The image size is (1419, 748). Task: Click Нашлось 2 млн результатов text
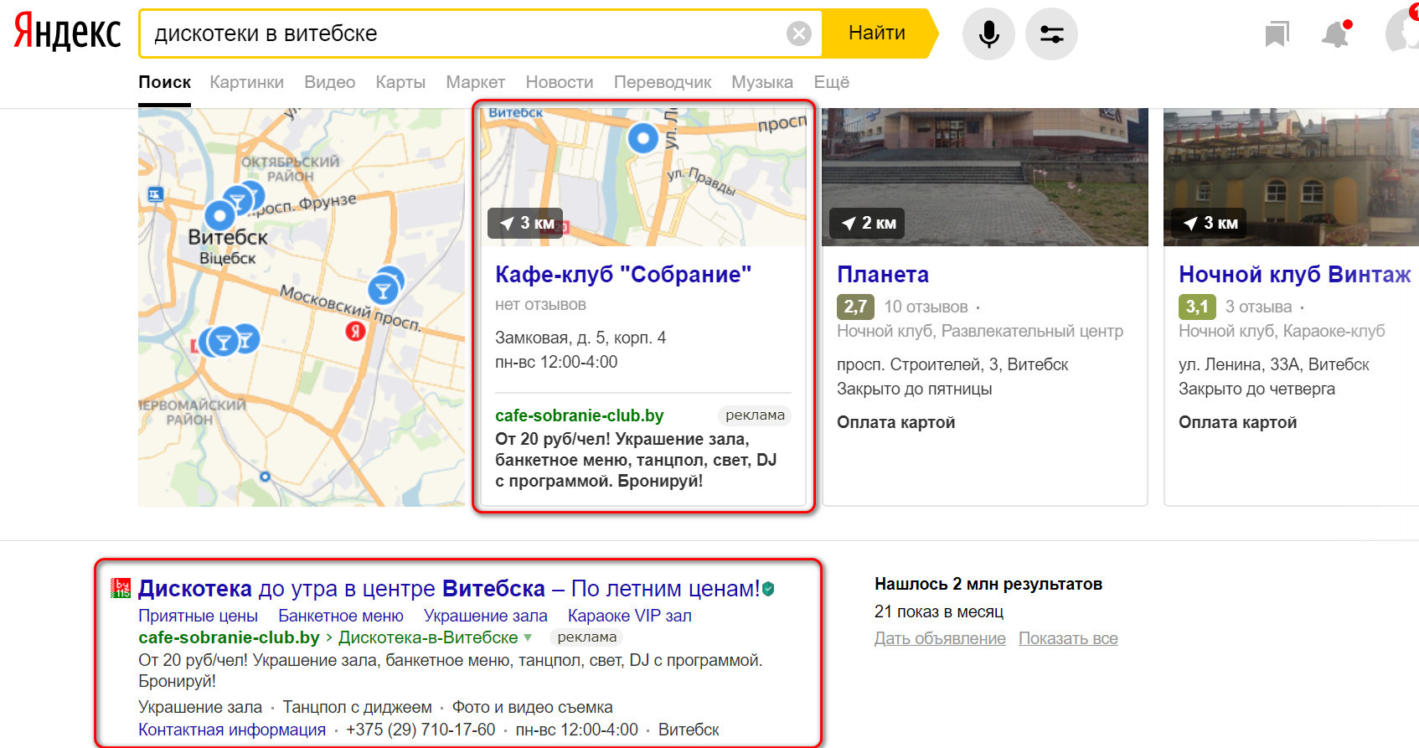coord(988,584)
